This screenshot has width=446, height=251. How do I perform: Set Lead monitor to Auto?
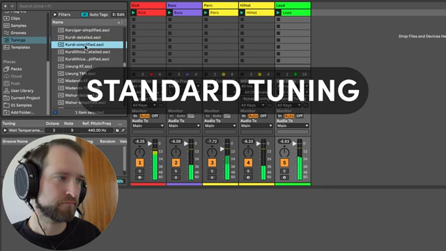[289, 116]
